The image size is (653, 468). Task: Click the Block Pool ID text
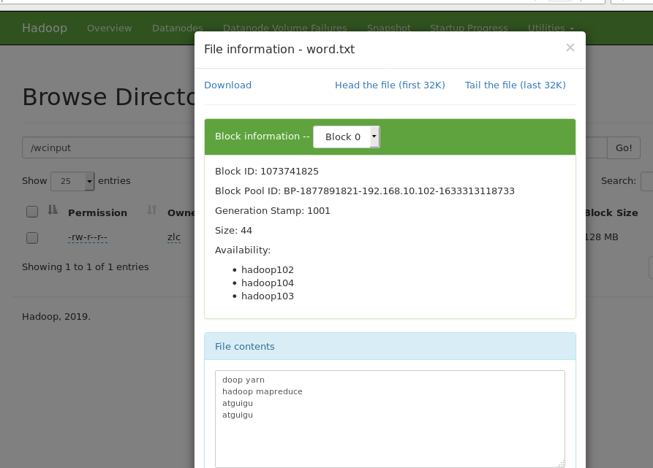pos(365,191)
